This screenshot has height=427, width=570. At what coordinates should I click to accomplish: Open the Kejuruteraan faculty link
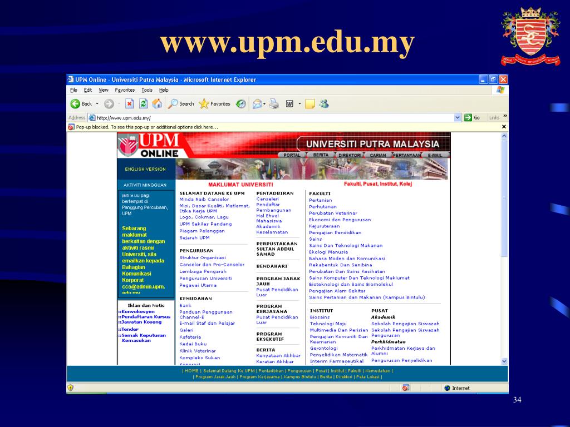[x=325, y=226]
